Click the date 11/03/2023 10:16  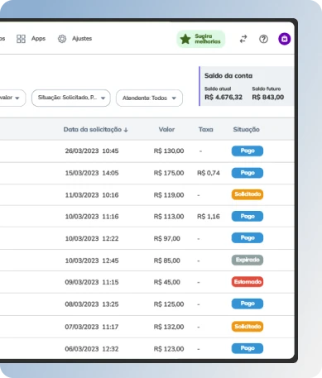coord(92,195)
